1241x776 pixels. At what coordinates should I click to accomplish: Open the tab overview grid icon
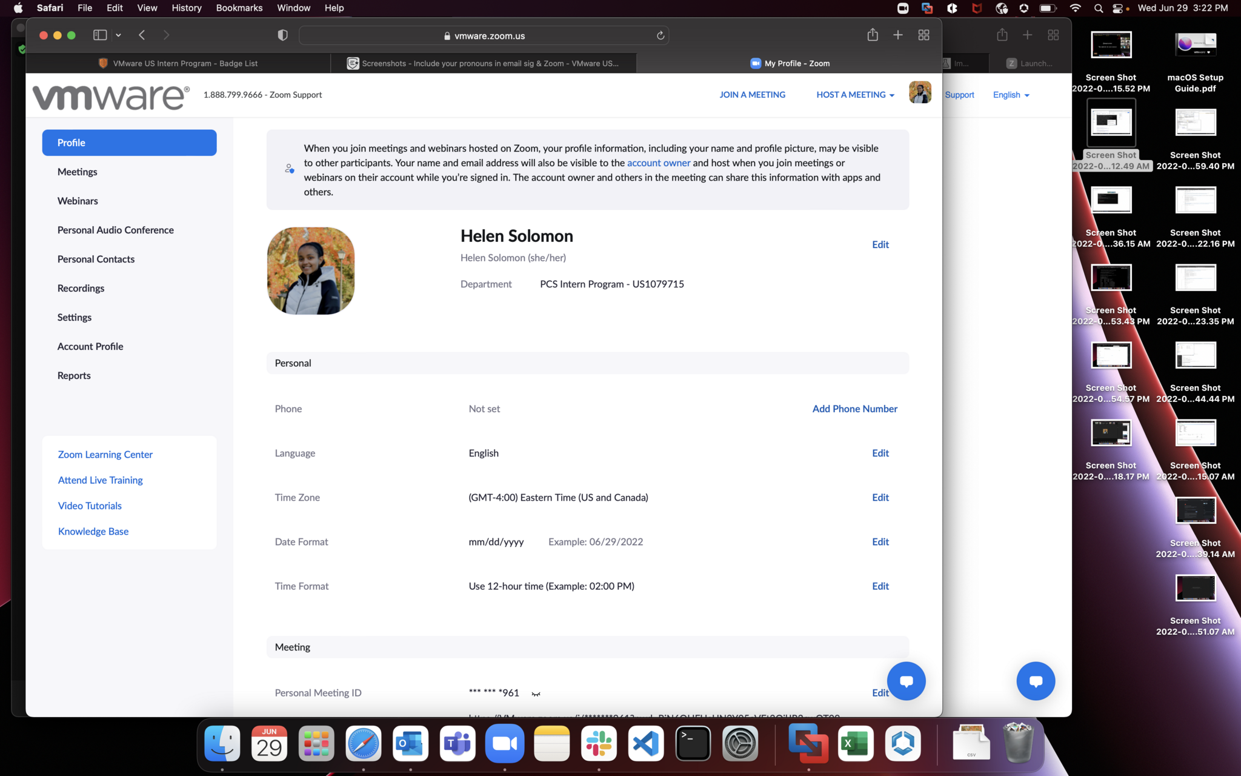[923, 35]
